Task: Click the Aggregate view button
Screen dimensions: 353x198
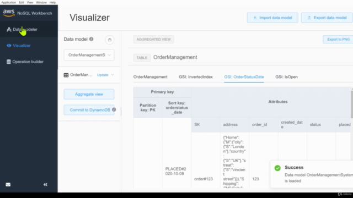Action: [x=89, y=94]
